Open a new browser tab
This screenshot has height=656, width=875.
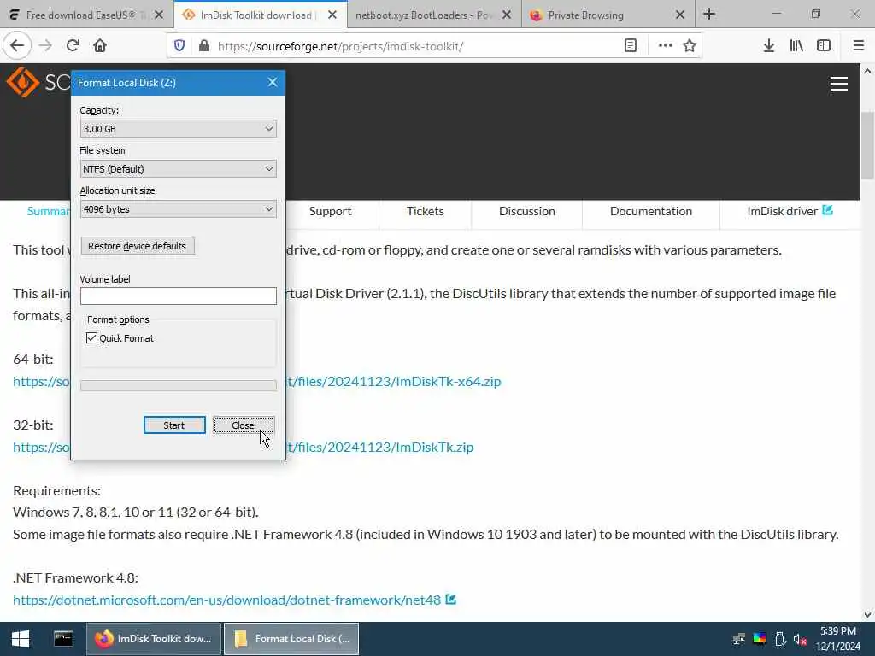(709, 14)
